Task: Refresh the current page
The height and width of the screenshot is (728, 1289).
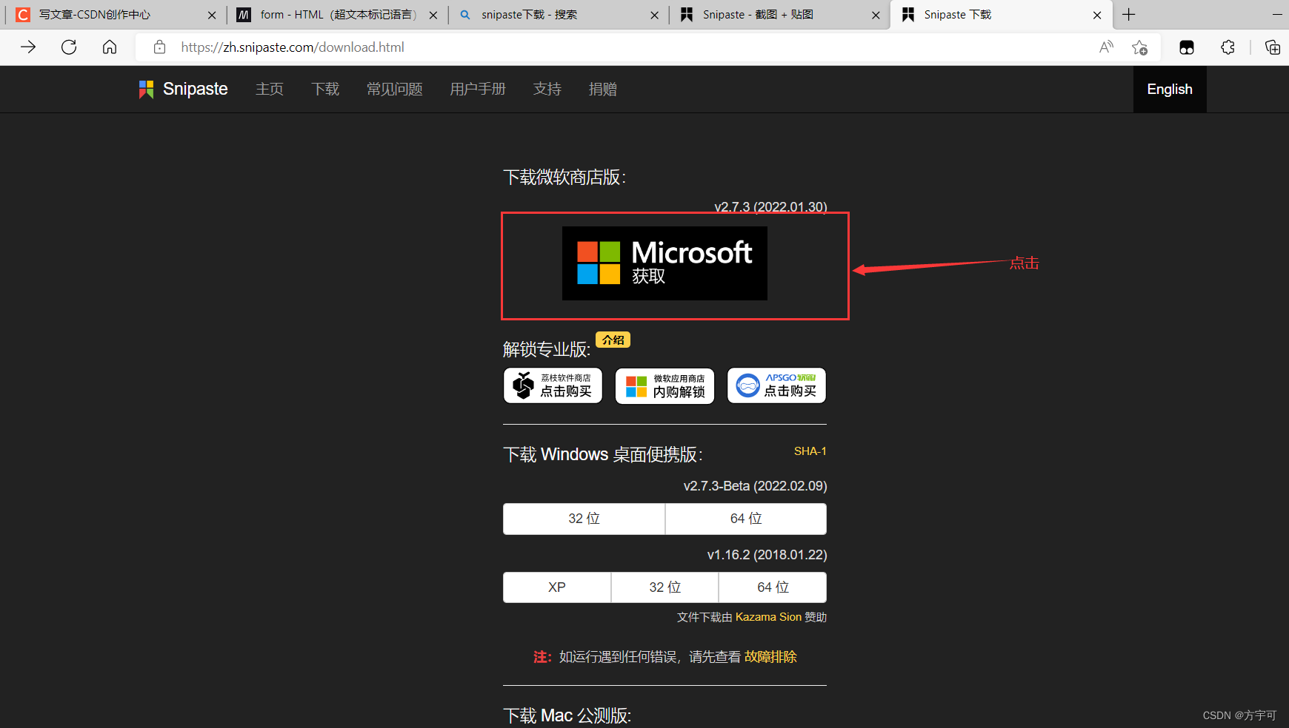Action: coord(69,47)
